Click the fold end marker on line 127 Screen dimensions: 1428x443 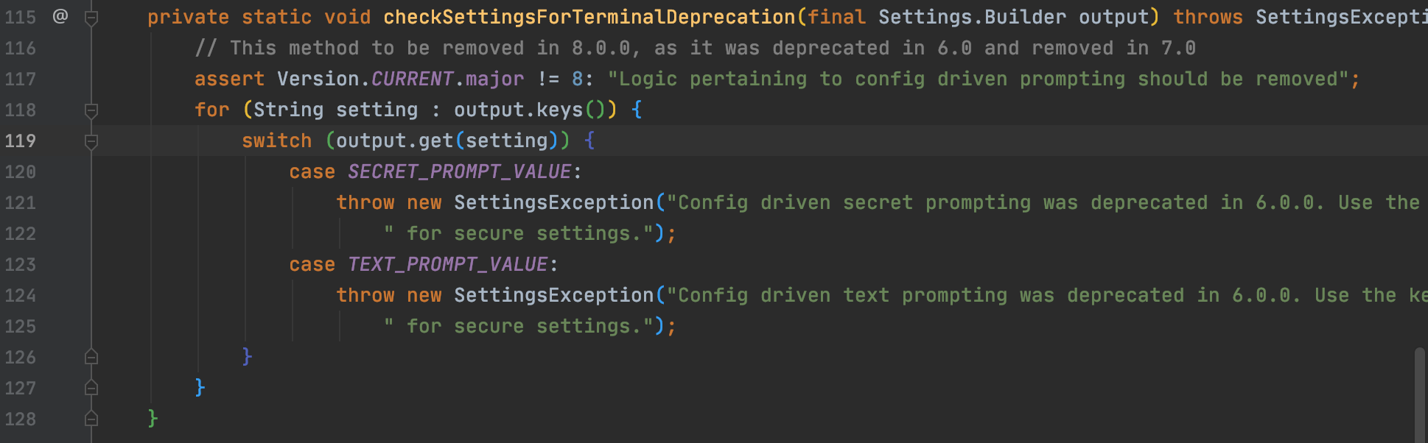(x=91, y=388)
